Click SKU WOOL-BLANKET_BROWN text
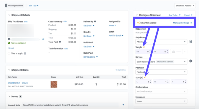The height and width of the screenshot is (109, 199). click(20, 86)
